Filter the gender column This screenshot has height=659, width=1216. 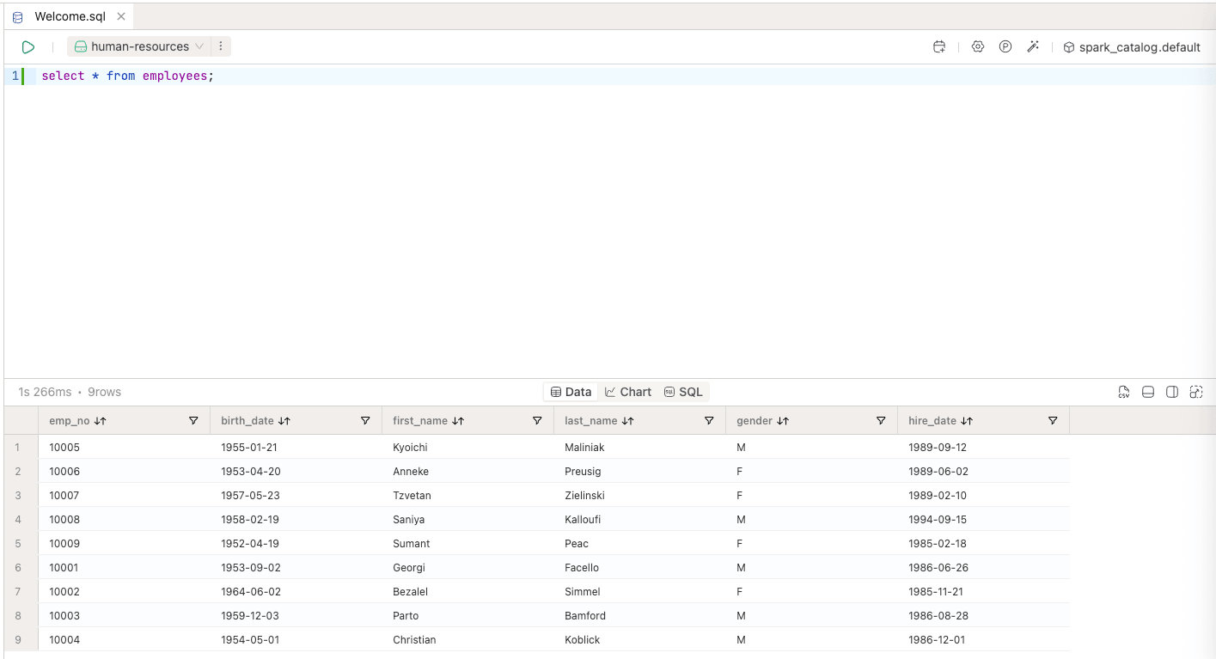[x=881, y=421]
